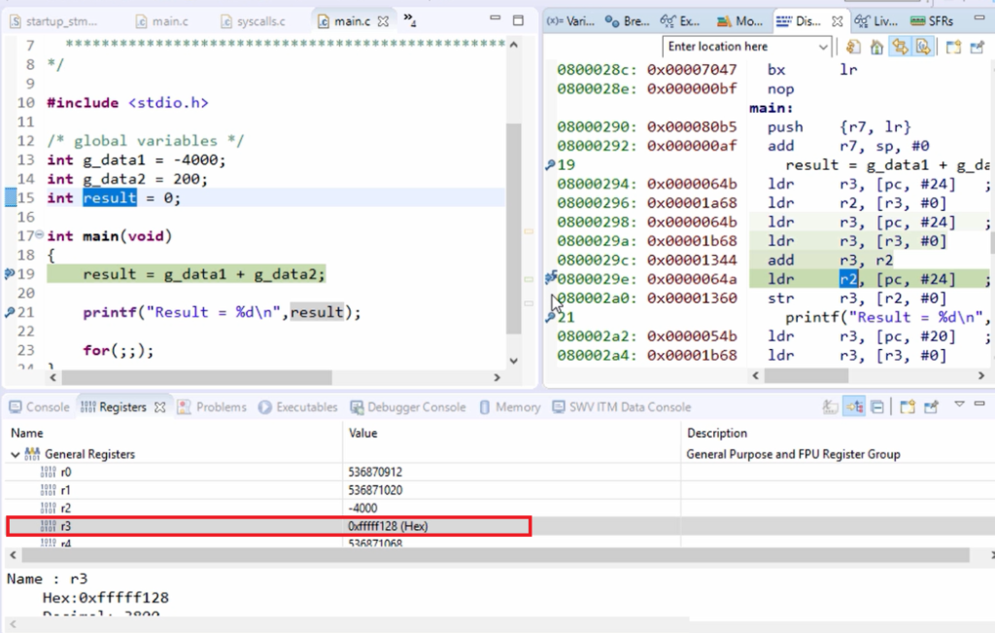This screenshot has height=633, width=995.
Task: Open new Registers view icon
Action: point(908,407)
